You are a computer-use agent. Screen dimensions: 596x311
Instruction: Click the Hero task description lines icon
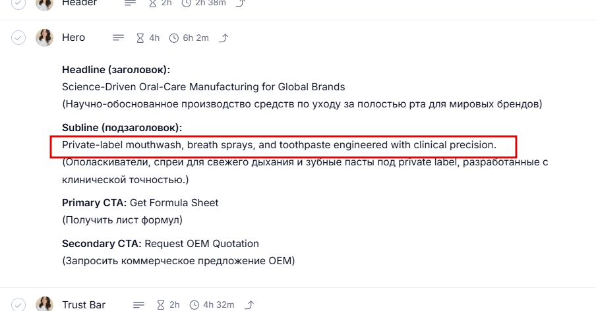pos(118,38)
